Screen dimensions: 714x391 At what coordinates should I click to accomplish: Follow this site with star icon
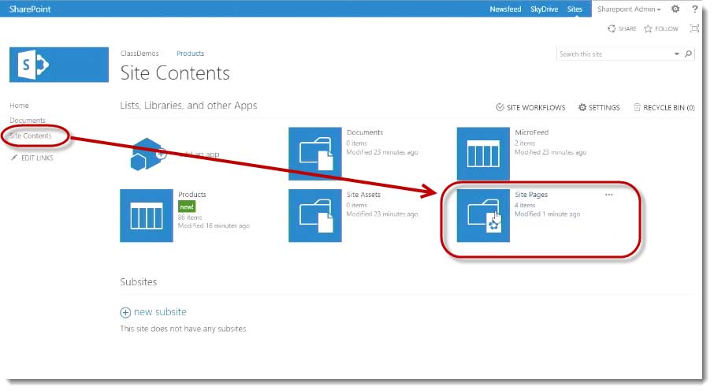(x=648, y=28)
